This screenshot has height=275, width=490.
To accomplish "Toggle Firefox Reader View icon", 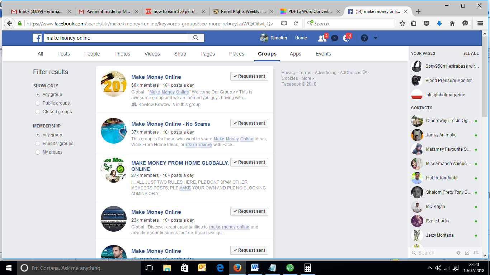I will point(284,24).
